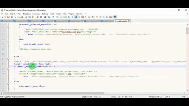Click Run a Macro Multiple Times icon
The height and width of the screenshot is (106, 189).
click(107, 17)
